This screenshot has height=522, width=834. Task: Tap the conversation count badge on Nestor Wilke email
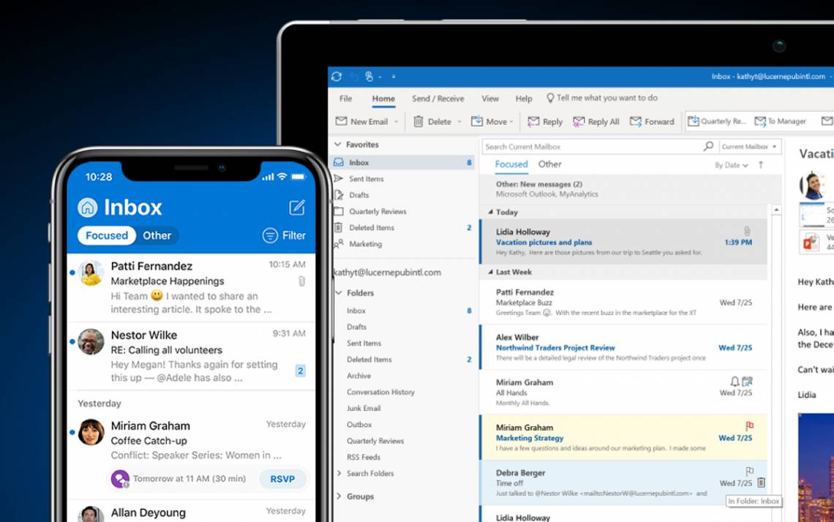(300, 371)
